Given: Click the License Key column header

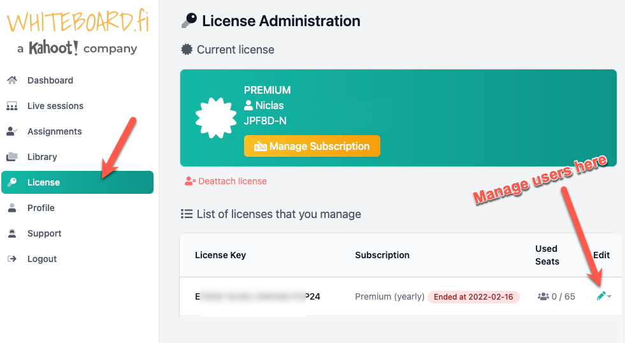Looking at the screenshot, I should point(220,255).
